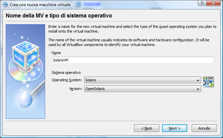Click the Nome field label
223x138 pixels.
coord(56,53)
